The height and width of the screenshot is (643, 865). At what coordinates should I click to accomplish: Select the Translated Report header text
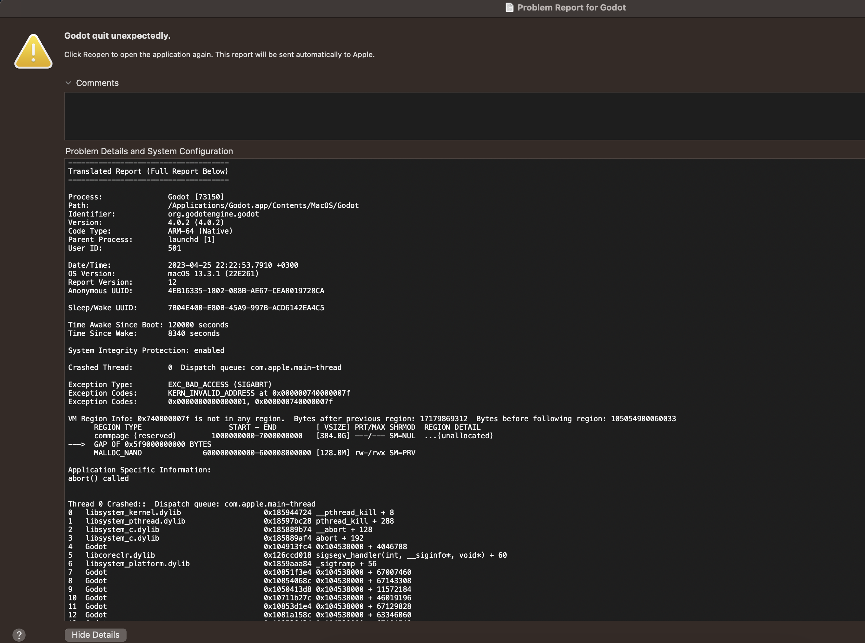148,171
